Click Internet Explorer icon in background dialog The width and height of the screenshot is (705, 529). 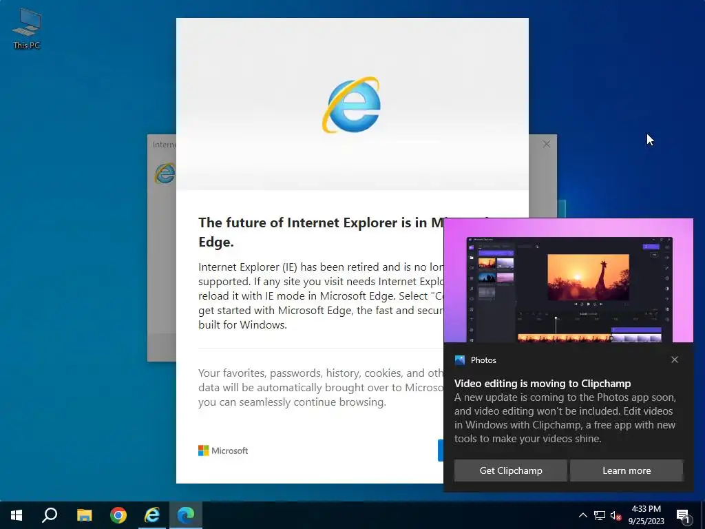165,173
